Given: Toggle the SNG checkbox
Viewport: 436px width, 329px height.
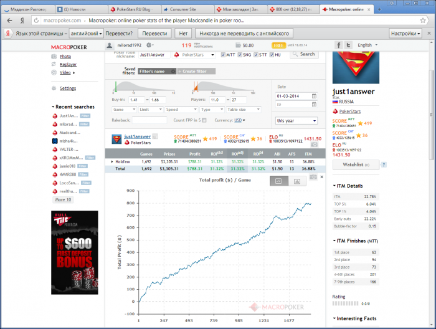Looking at the screenshot, I should pos(240,55).
